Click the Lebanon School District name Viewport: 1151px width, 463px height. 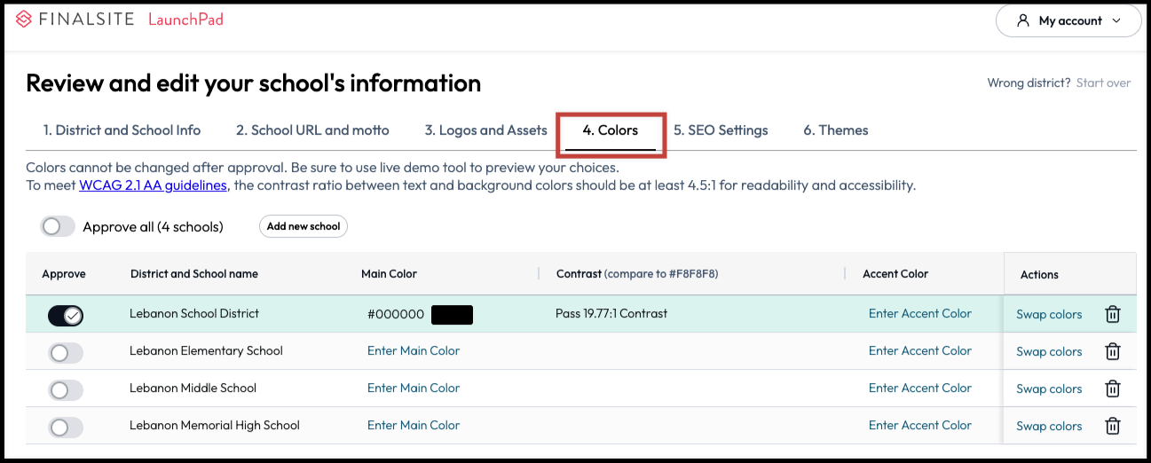click(194, 313)
